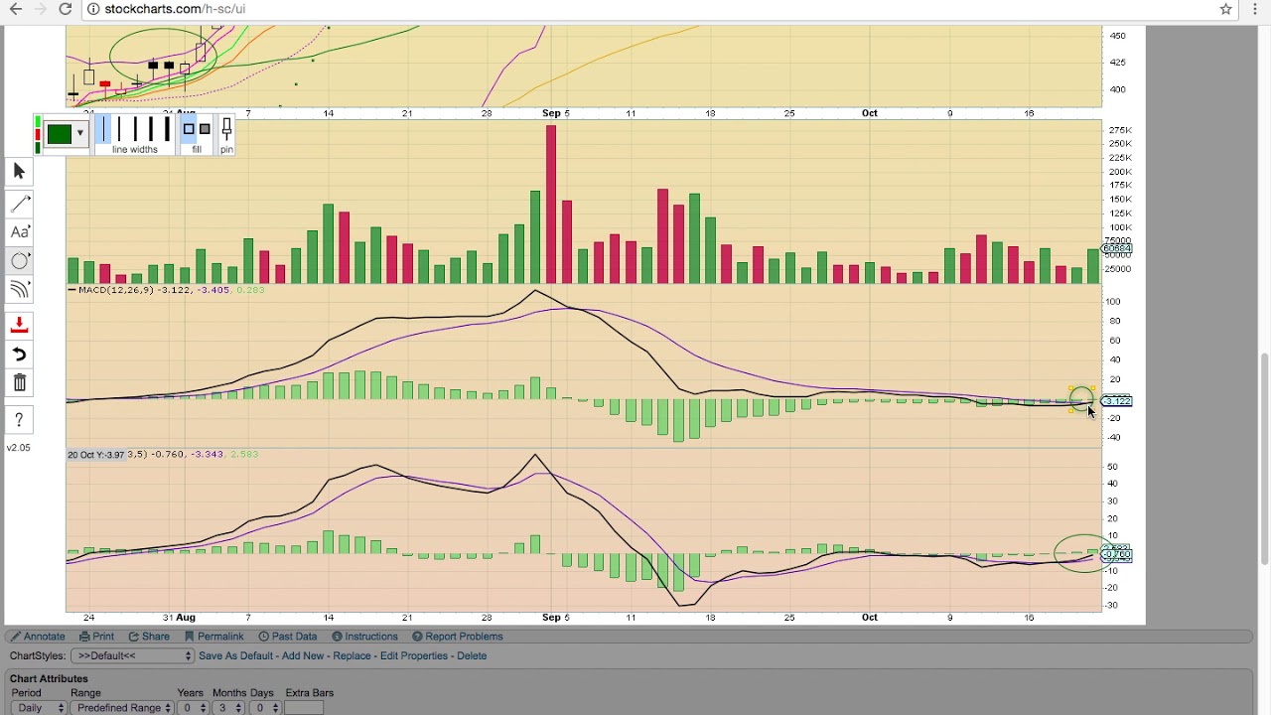Open the color picker dropdown arrow
This screenshot has height=715, width=1271.
click(79, 134)
